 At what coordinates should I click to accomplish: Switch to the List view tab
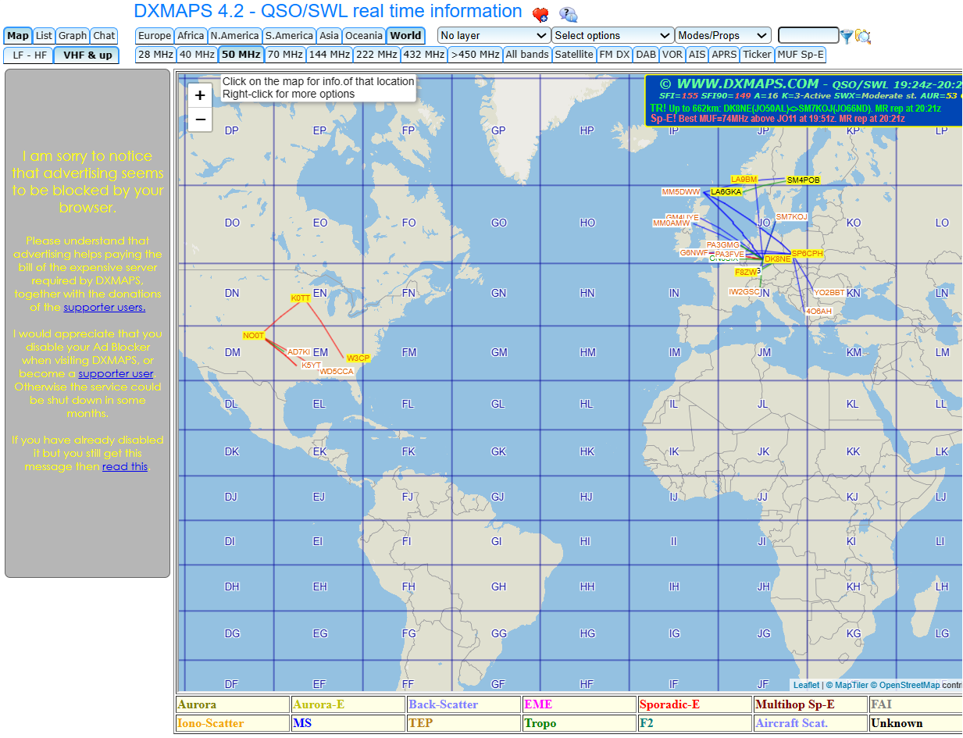click(x=44, y=36)
